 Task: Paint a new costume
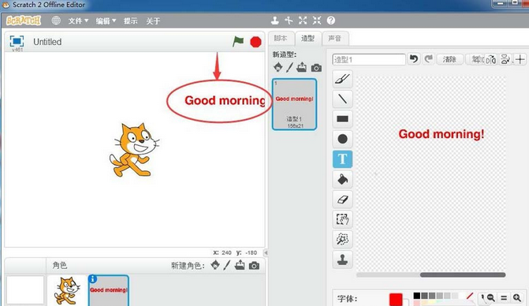click(x=289, y=67)
